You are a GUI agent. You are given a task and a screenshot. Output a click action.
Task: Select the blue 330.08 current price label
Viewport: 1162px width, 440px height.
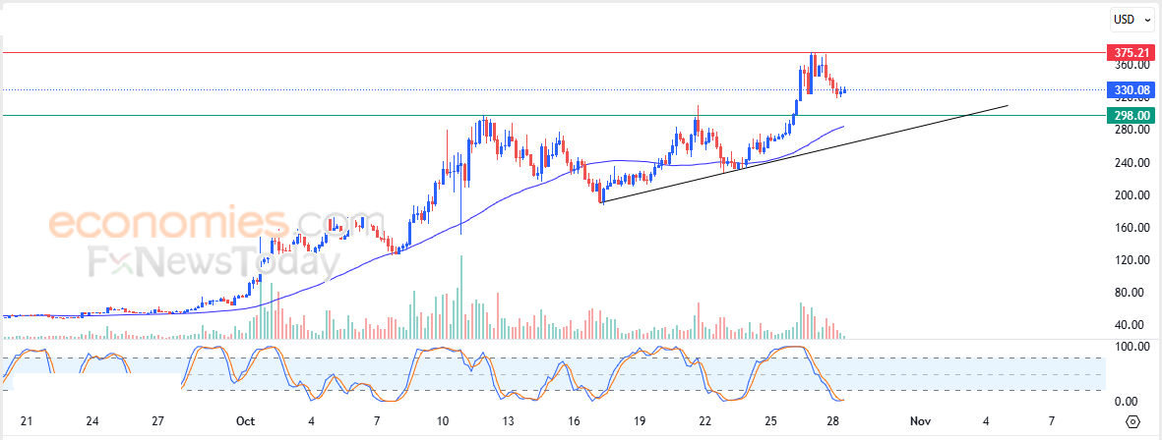(x=1131, y=90)
